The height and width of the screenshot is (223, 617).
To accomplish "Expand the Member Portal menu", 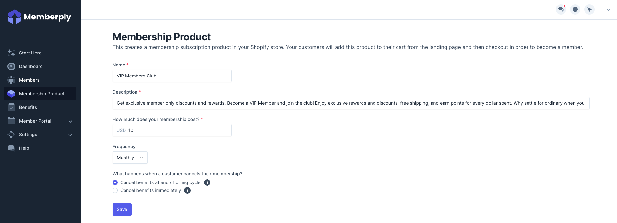I will (x=35, y=121).
